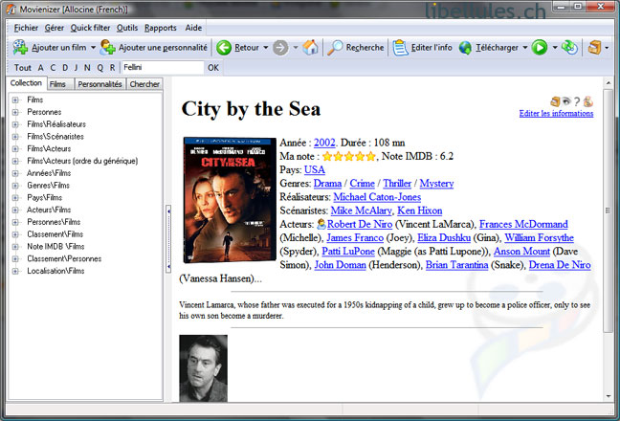620x421 pixels.
Task: Open the Rapports menu
Action: click(160, 28)
